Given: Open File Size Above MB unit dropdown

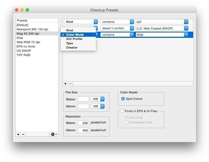Looking at the screenshot, I should point(98,106).
